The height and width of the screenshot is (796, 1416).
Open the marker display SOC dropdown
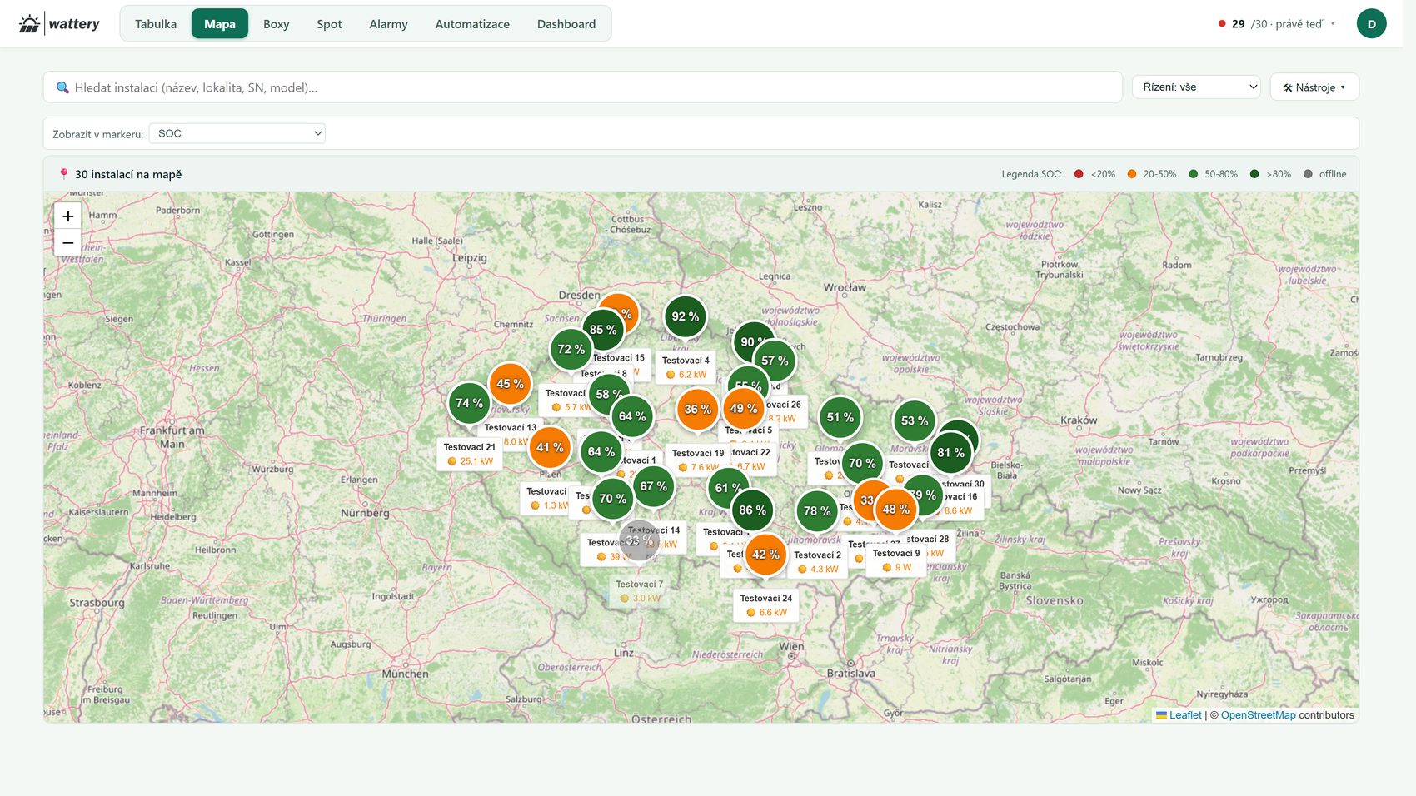pos(237,133)
